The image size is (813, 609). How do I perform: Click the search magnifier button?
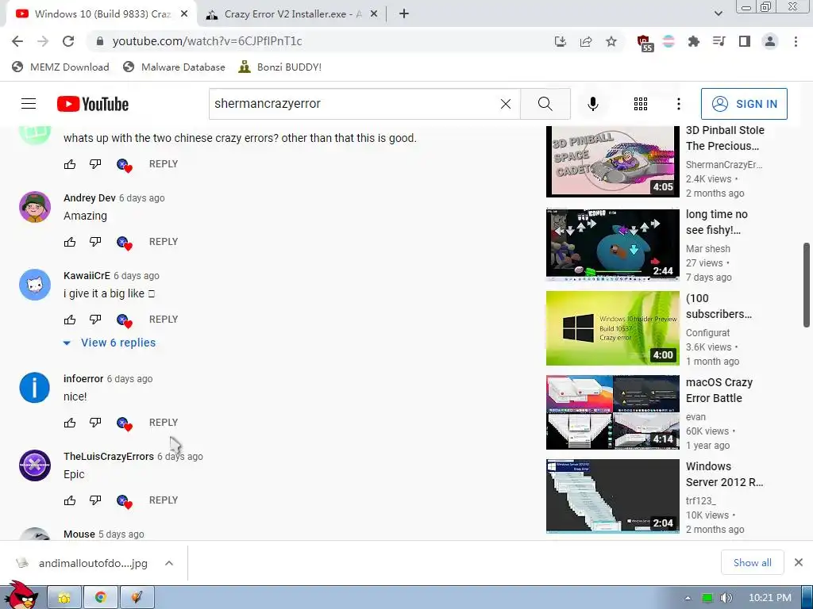pos(545,104)
